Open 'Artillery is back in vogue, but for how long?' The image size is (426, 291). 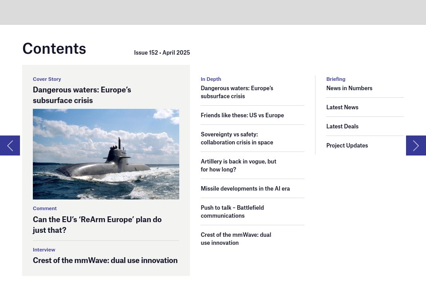click(239, 165)
